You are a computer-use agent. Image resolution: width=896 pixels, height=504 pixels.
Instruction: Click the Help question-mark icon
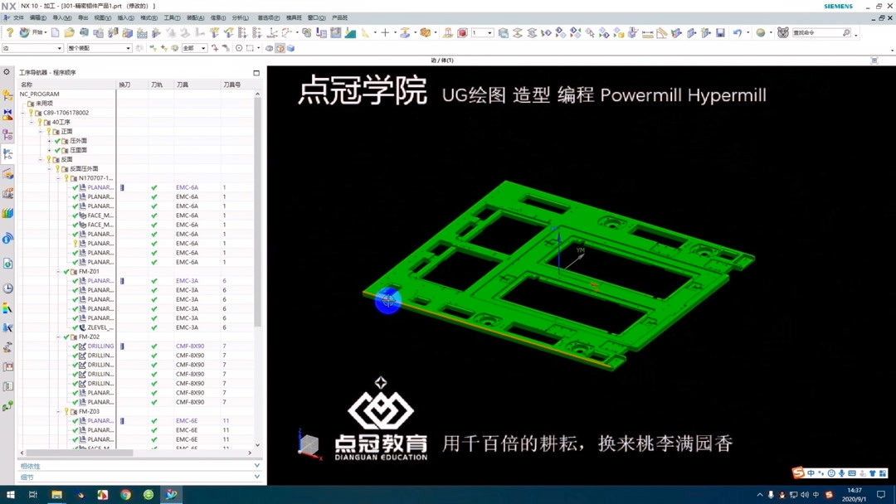[x=9, y=34]
